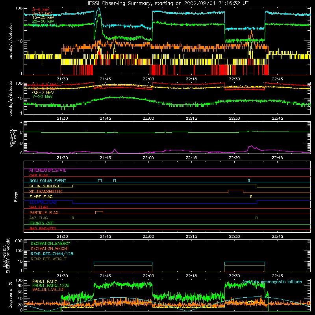The image size is (315, 315).
Task: Click the GAP_FLAG label
Action: (39, 175)
